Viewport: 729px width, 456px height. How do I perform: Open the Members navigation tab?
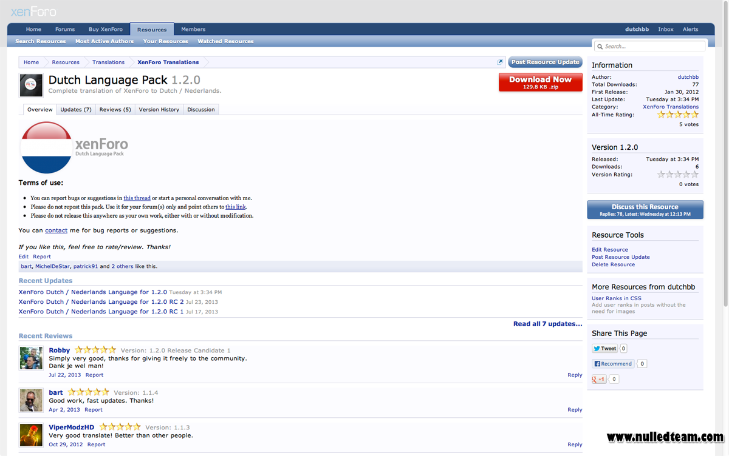pyautogui.click(x=193, y=29)
